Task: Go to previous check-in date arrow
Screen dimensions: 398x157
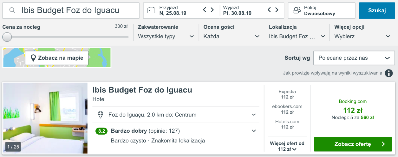Action: (205, 10)
